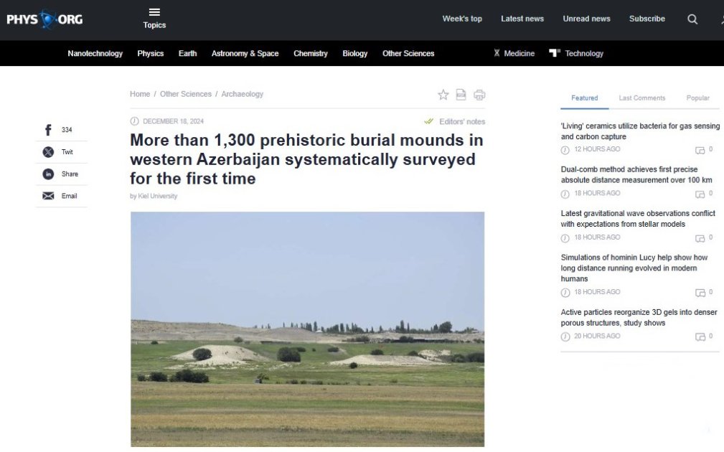
Task: Open the Topics hamburger menu
Action: (x=154, y=17)
